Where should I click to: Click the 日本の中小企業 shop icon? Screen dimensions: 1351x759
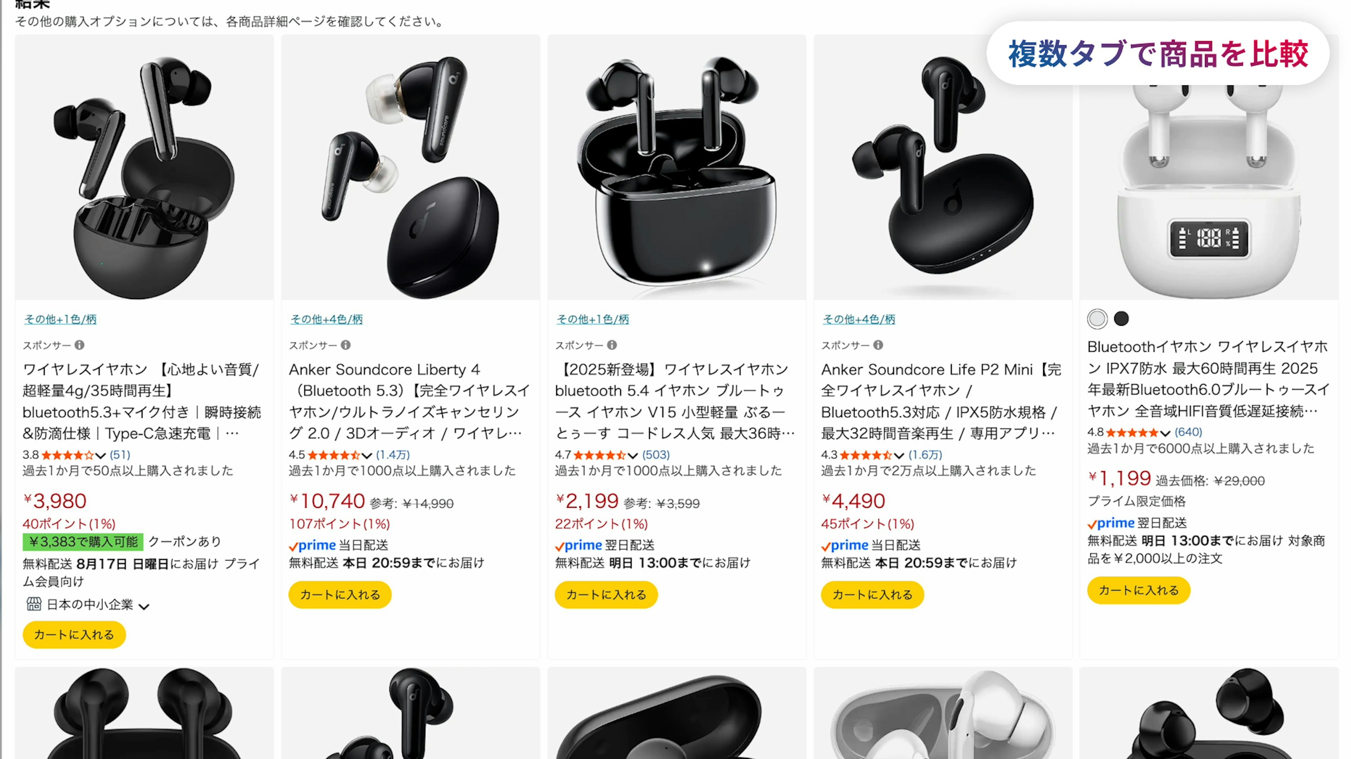coord(34,604)
